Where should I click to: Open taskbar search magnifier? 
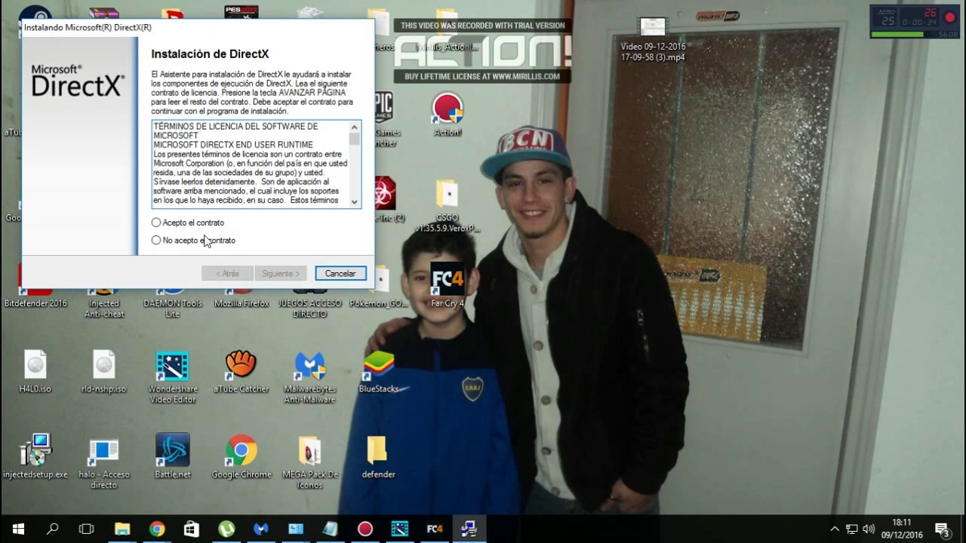[52, 529]
